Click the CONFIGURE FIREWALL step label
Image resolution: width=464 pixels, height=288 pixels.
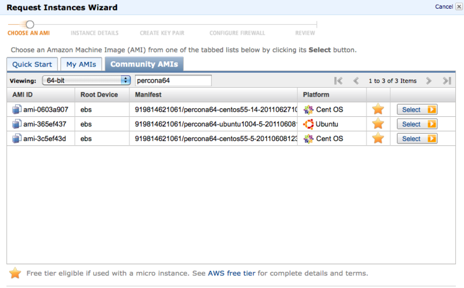coord(237,33)
